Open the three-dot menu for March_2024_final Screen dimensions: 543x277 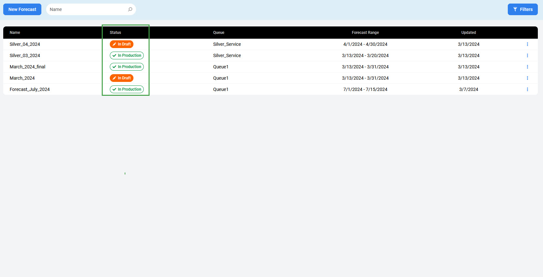tap(527, 67)
